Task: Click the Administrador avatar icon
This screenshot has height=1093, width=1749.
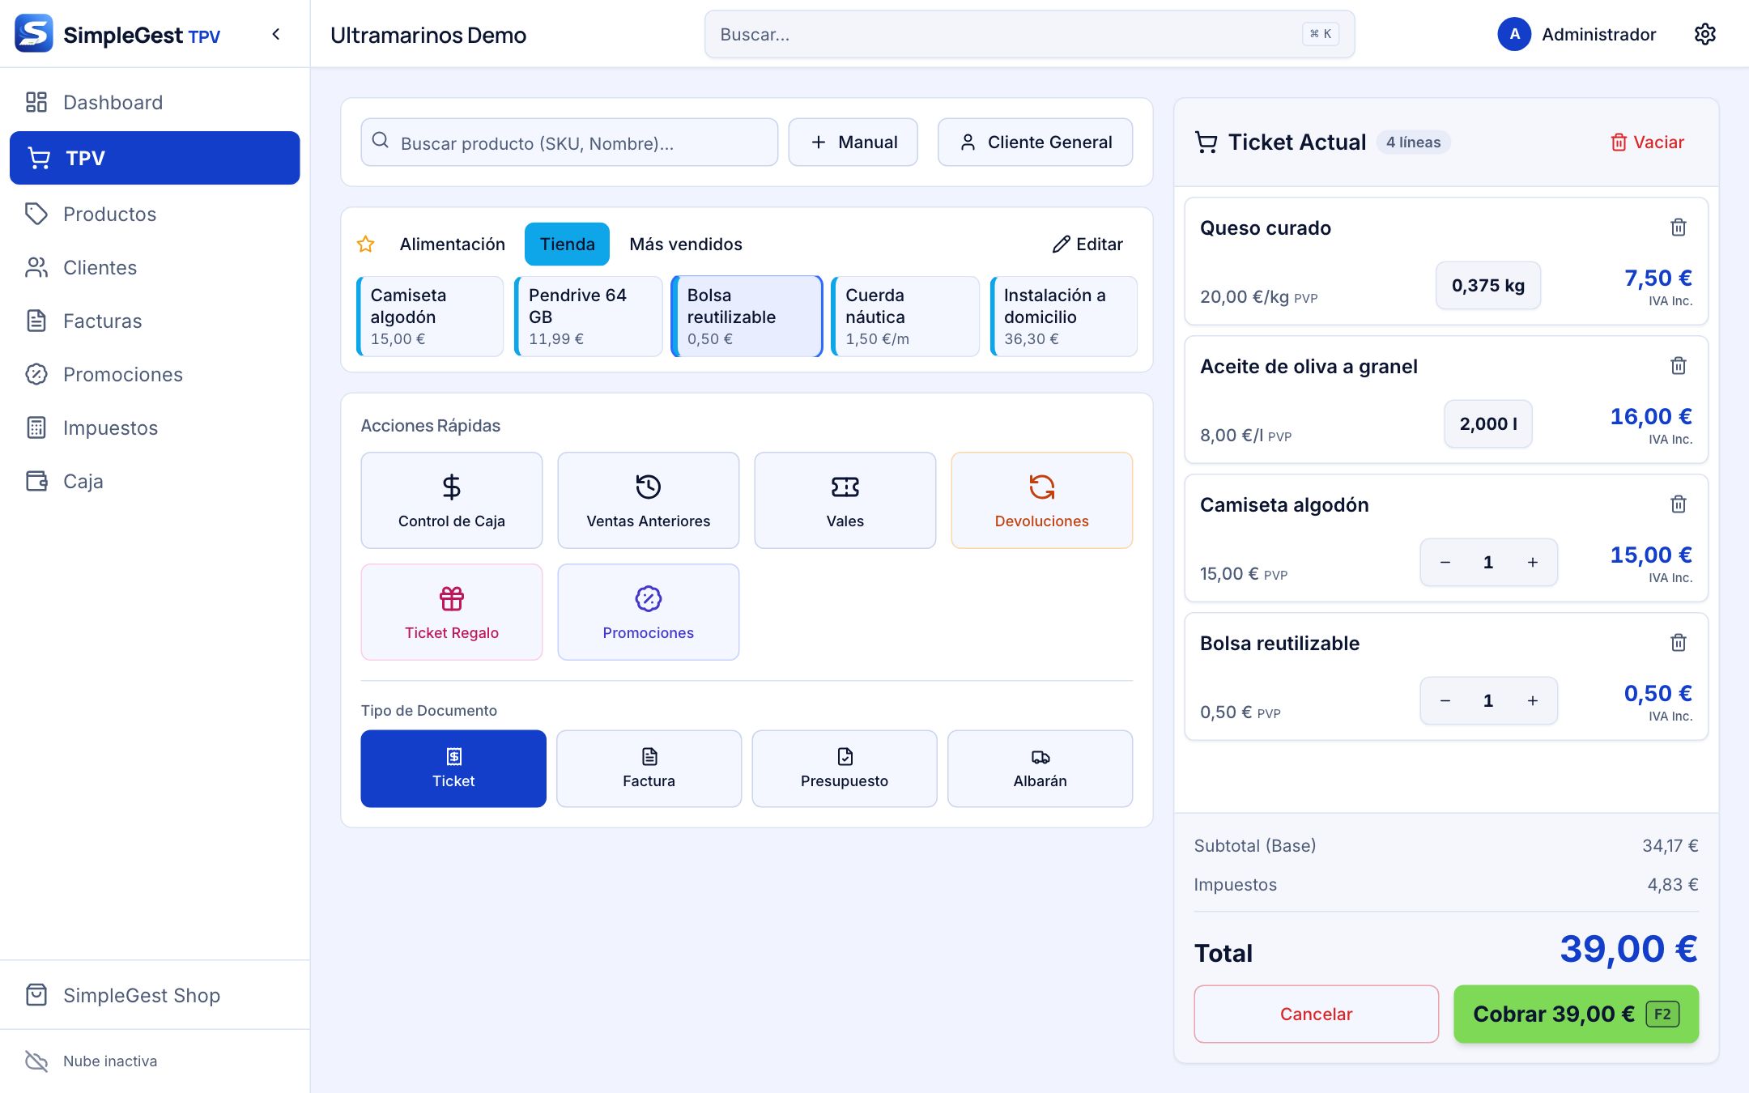Action: point(1514,34)
